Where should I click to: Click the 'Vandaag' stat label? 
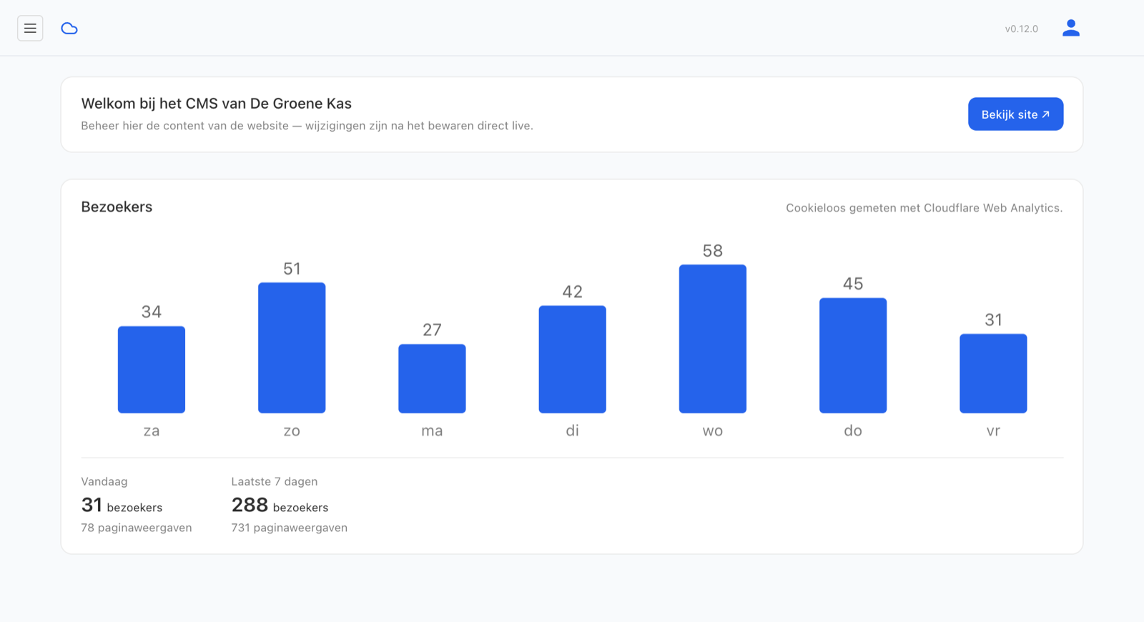[x=104, y=482]
